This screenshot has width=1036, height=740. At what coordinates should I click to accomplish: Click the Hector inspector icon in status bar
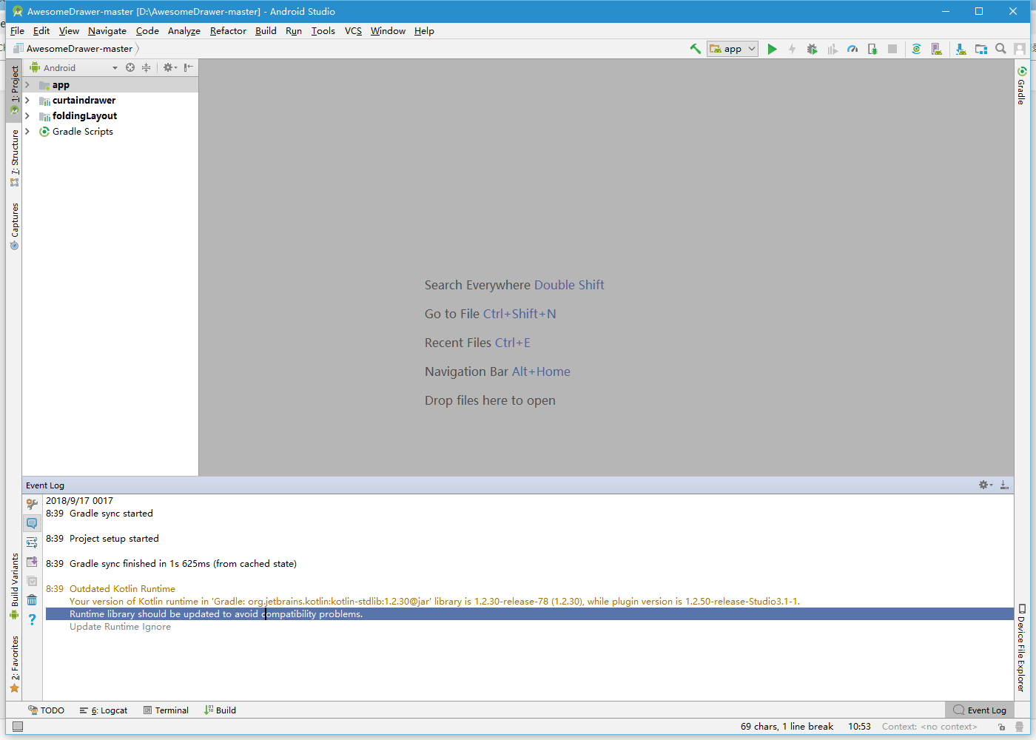(x=1019, y=727)
